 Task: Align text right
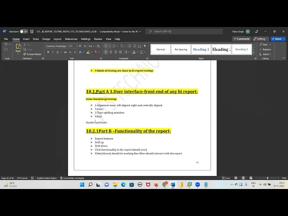click(x=116, y=52)
